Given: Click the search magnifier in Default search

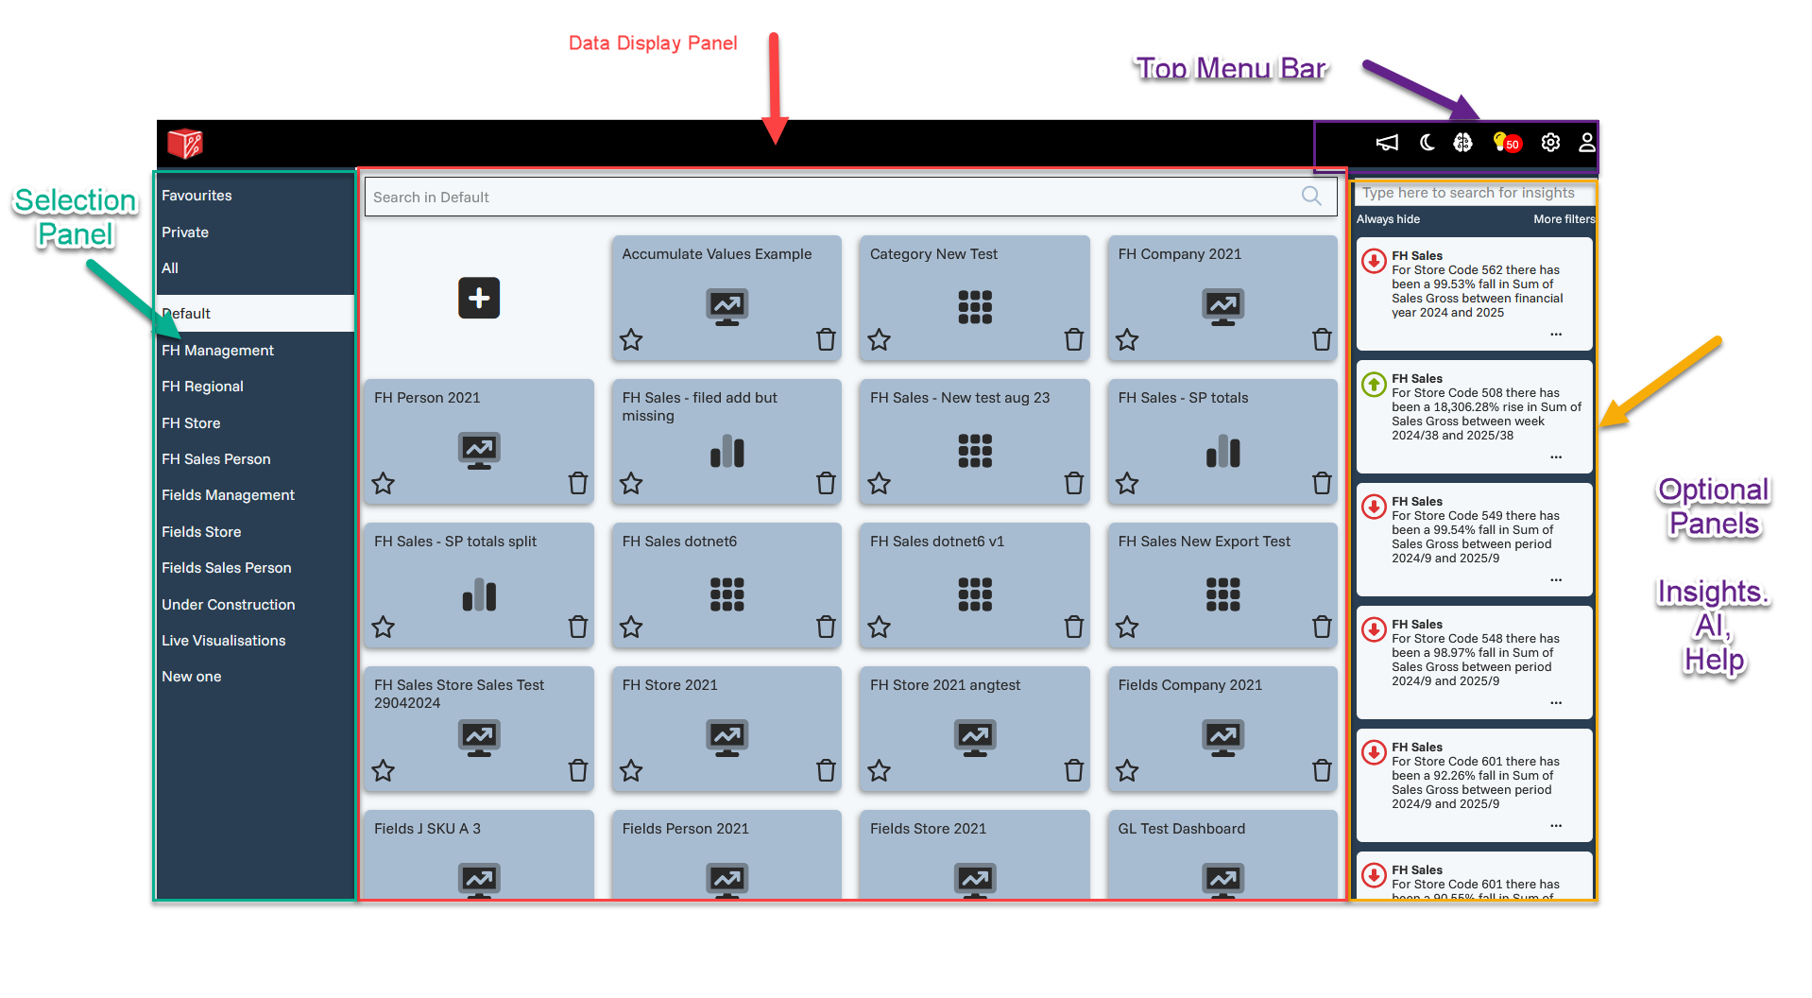Looking at the screenshot, I should tap(1311, 196).
